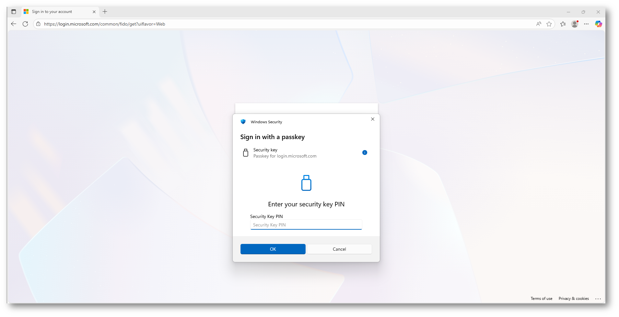Click the 'Passkey for login.microsoft.com' text

[x=285, y=156]
